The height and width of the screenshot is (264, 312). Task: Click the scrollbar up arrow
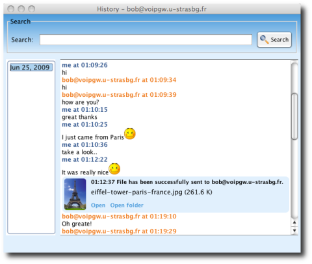pyautogui.click(x=294, y=222)
